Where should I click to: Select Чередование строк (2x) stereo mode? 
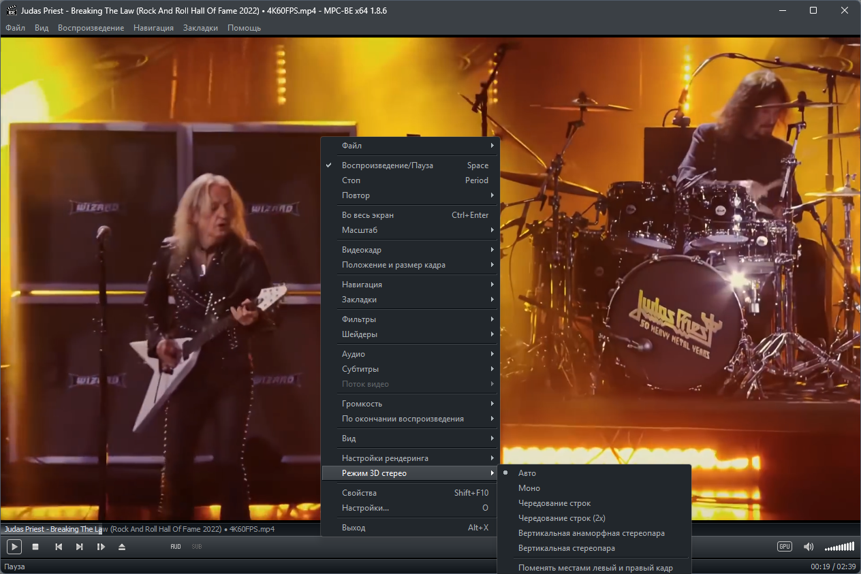[x=595, y=518]
